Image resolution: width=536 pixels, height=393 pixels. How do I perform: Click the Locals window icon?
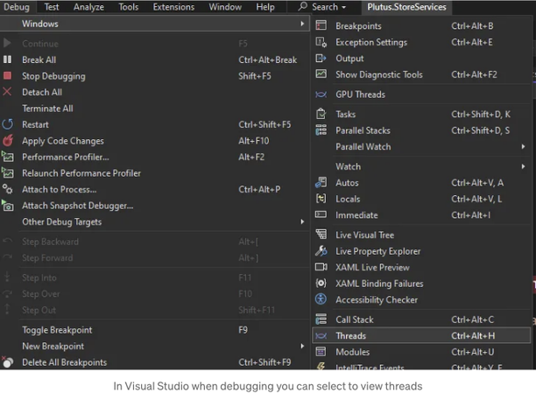321,199
